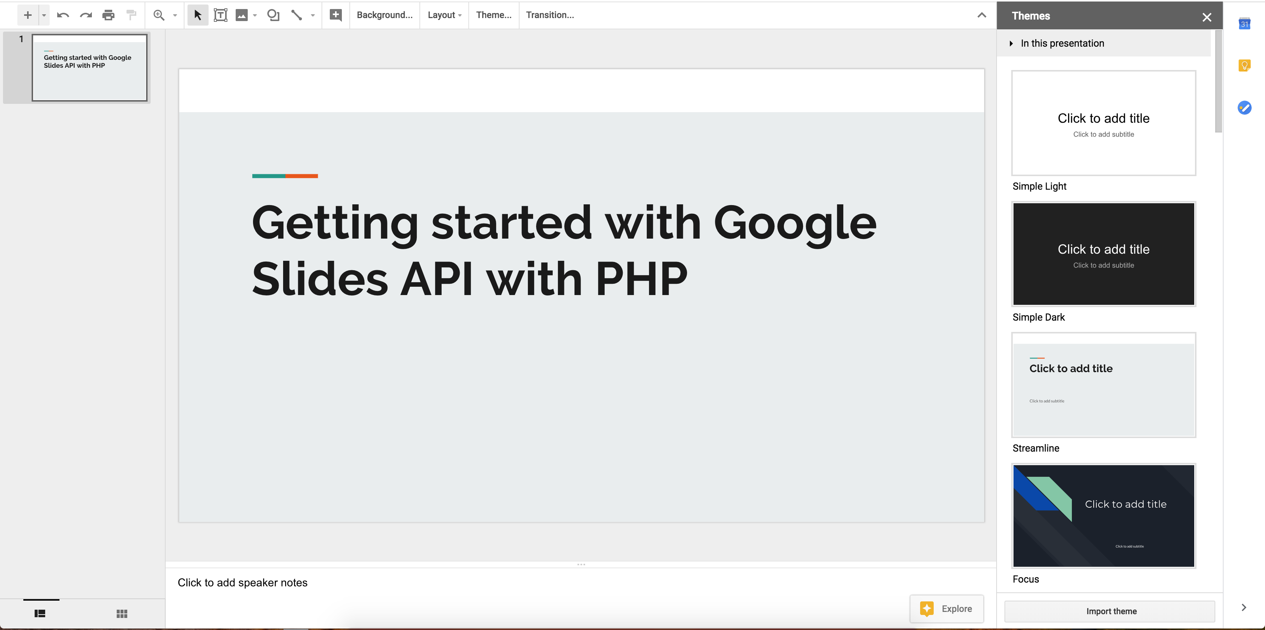Click the Add comment icon
Image resolution: width=1265 pixels, height=630 pixels.
coord(336,15)
